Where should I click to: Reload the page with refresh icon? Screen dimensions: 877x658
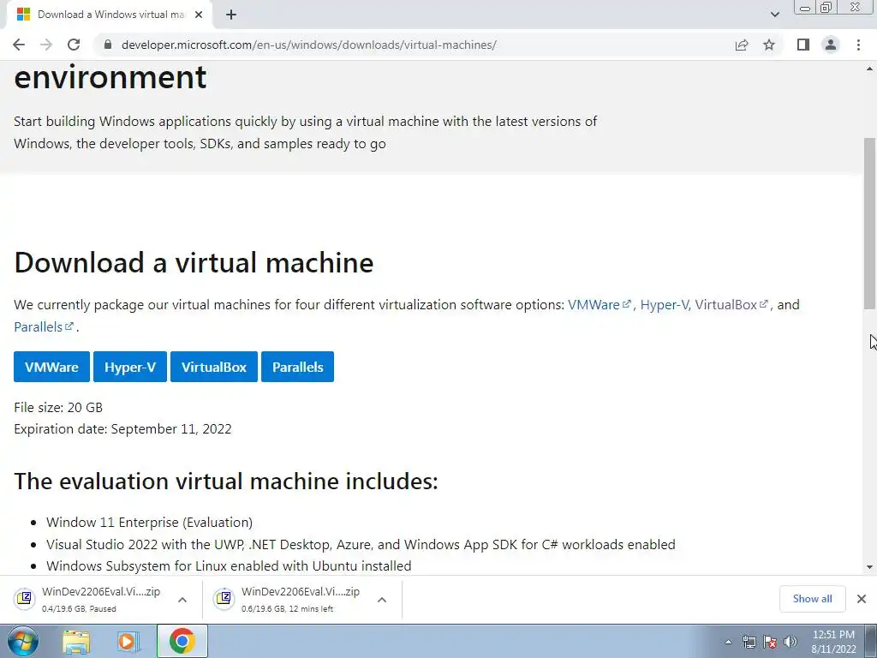click(74, 45)
